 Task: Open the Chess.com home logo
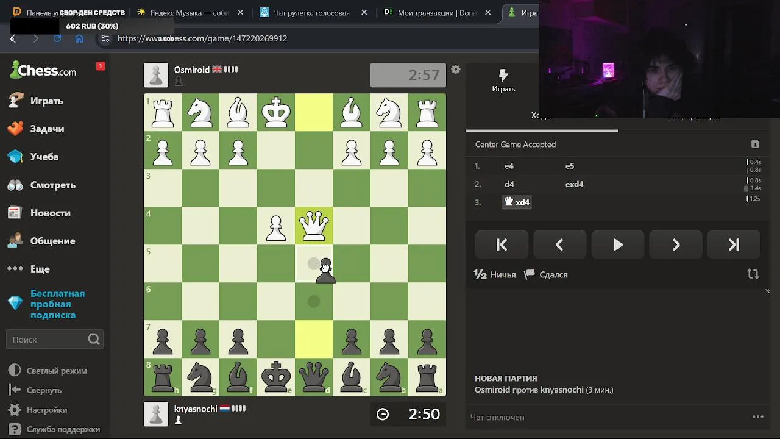coord(43,70)
